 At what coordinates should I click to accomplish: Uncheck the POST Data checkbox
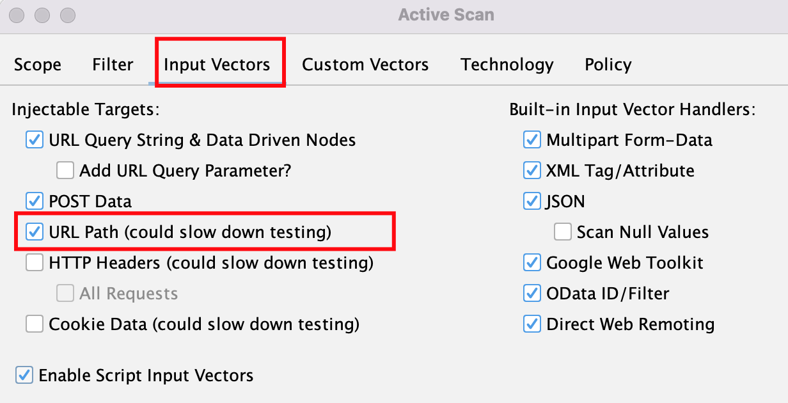pos(35,201)
